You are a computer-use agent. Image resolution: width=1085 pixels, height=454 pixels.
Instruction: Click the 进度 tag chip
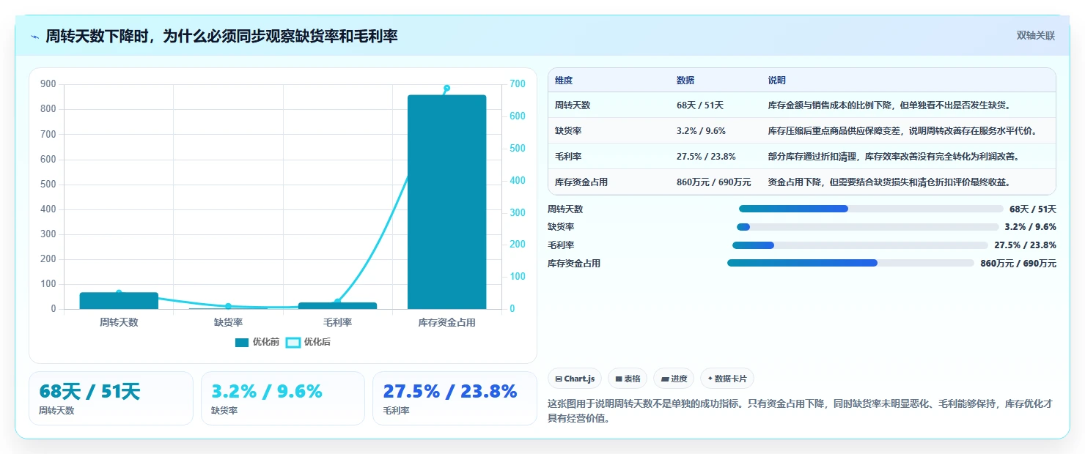(x=674, y=379)
